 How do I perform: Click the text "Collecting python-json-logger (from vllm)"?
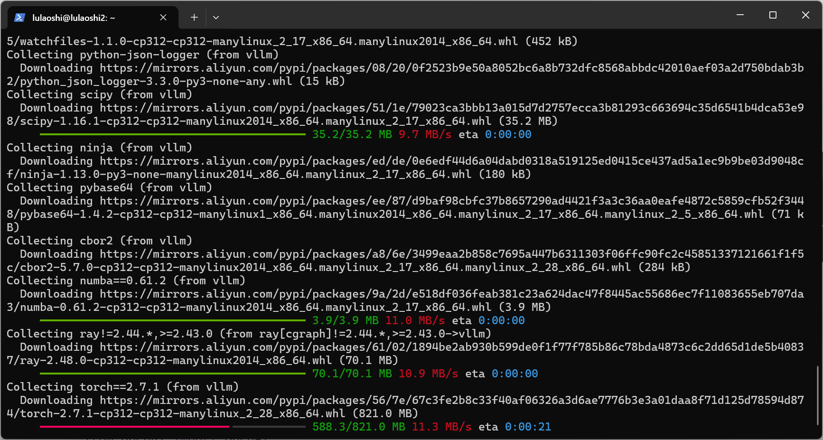[143, 55]
